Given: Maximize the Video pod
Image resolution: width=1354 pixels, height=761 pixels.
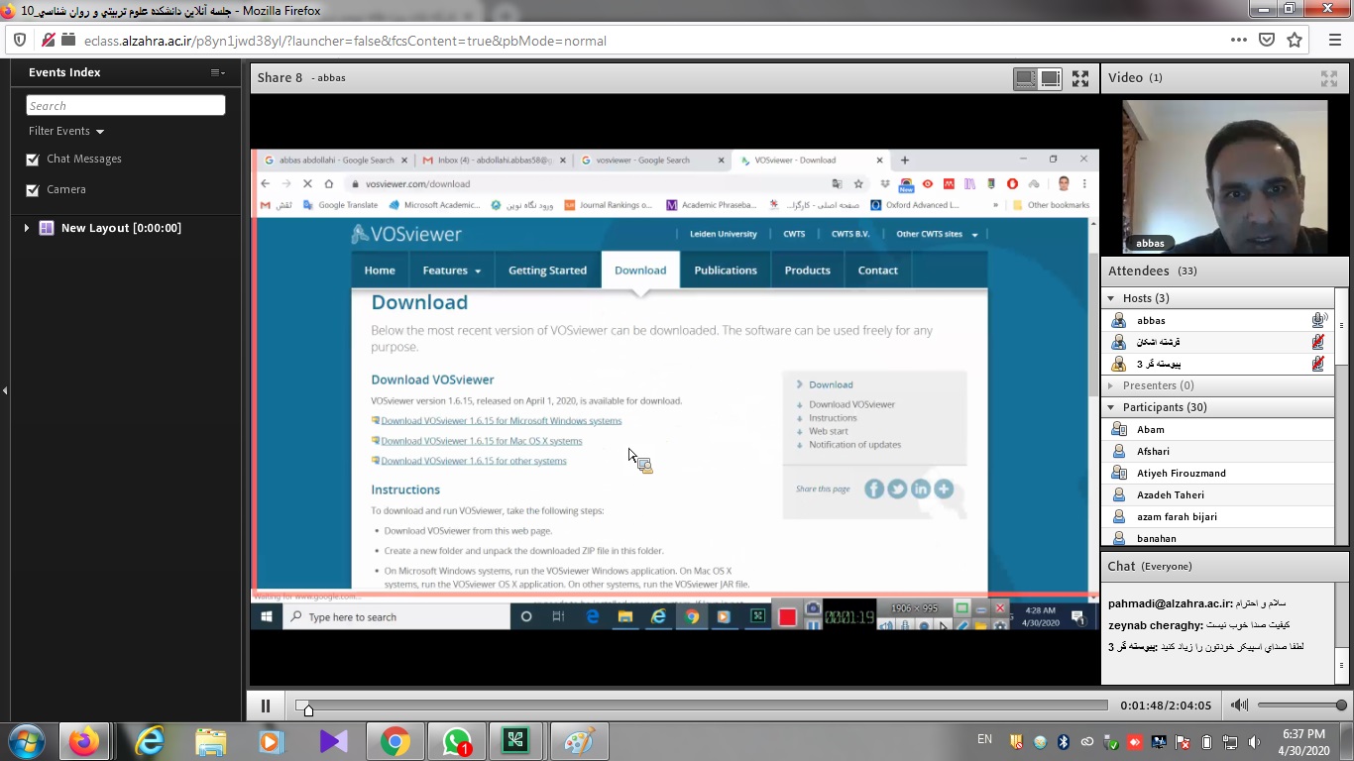Looking at the screenshot, I should coord(1329,77).
